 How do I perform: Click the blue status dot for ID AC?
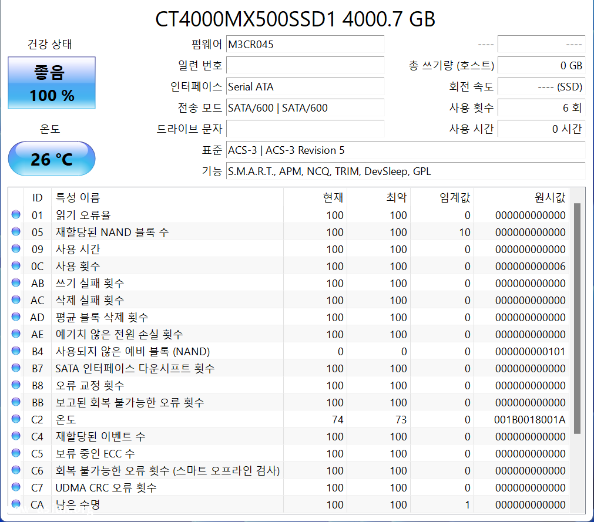click(16, 299)
